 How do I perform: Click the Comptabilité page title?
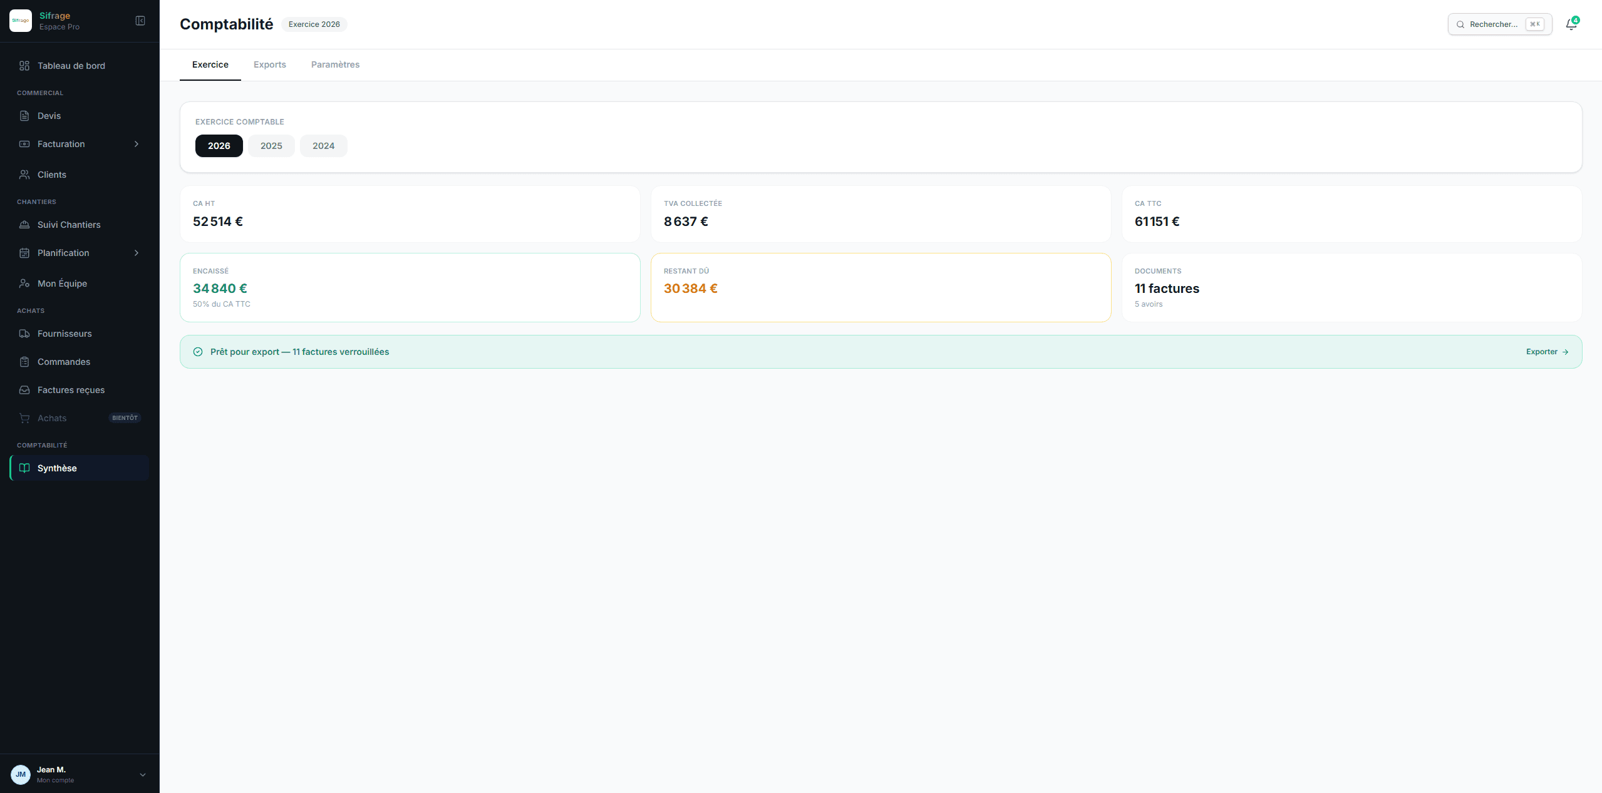(x=227, y=24)
